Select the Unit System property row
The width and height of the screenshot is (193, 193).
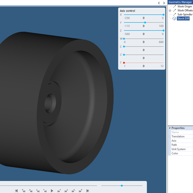click(x=178, y=149)
